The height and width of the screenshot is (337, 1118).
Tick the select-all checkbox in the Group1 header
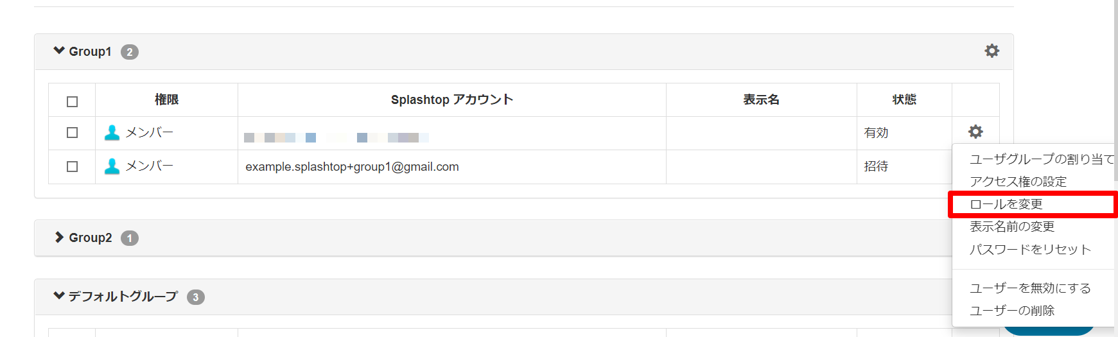point(72,101)
